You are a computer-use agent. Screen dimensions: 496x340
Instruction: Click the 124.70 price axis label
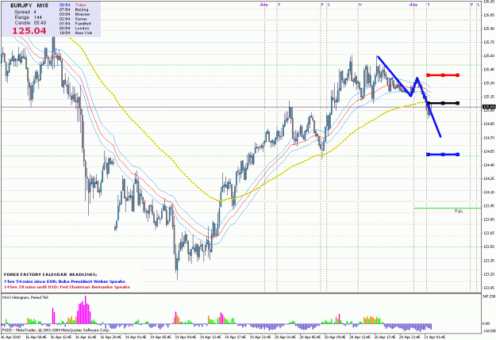(x=489, y=138)
